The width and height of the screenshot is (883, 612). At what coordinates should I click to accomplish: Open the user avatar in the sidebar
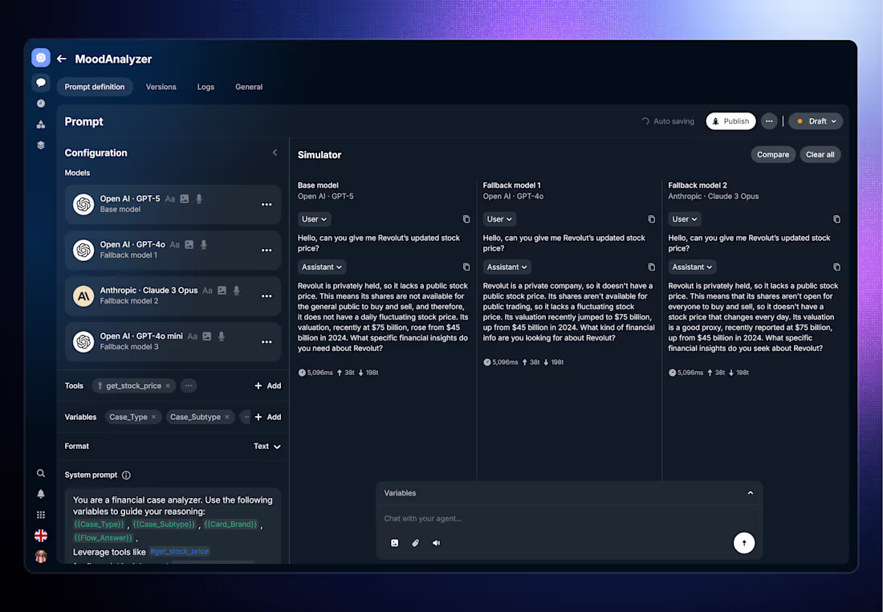pyautogui.click(x=41, y=557)
